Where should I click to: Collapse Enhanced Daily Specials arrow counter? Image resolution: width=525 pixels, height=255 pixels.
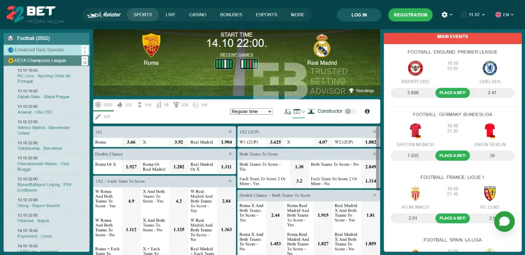[x=85, y=50]
